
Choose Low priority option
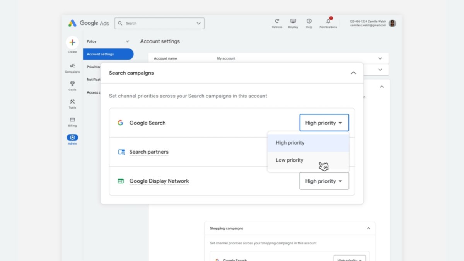308,160
